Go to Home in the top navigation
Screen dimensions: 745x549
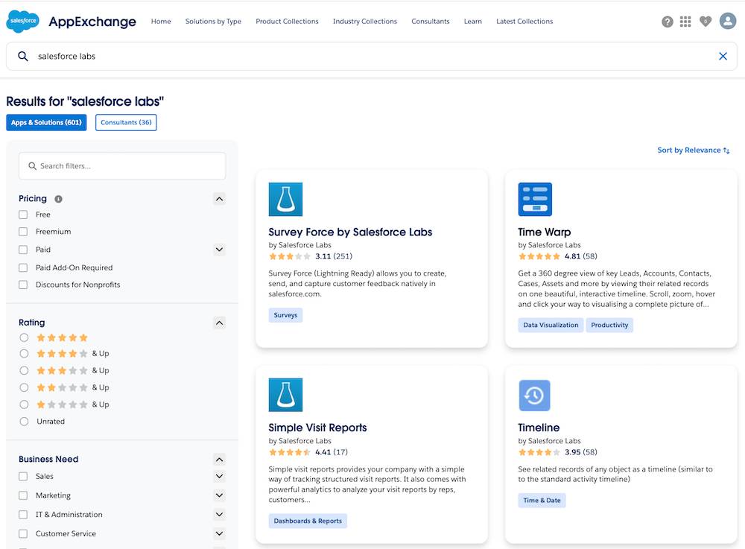tap(161, 22)
